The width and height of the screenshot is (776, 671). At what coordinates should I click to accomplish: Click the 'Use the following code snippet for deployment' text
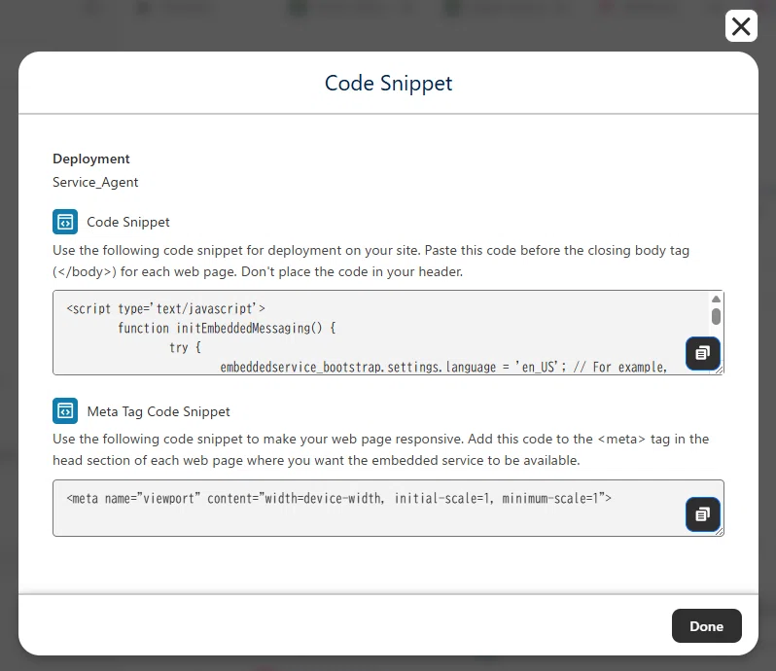(370, 261)
